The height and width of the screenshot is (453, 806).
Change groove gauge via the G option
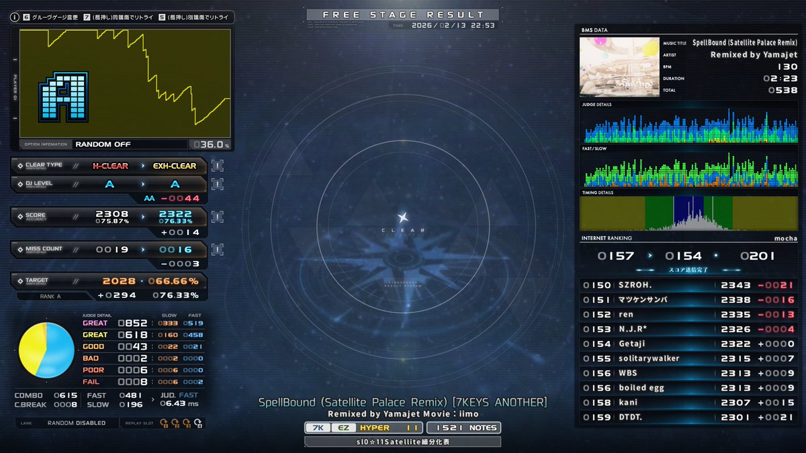[27, 18]
